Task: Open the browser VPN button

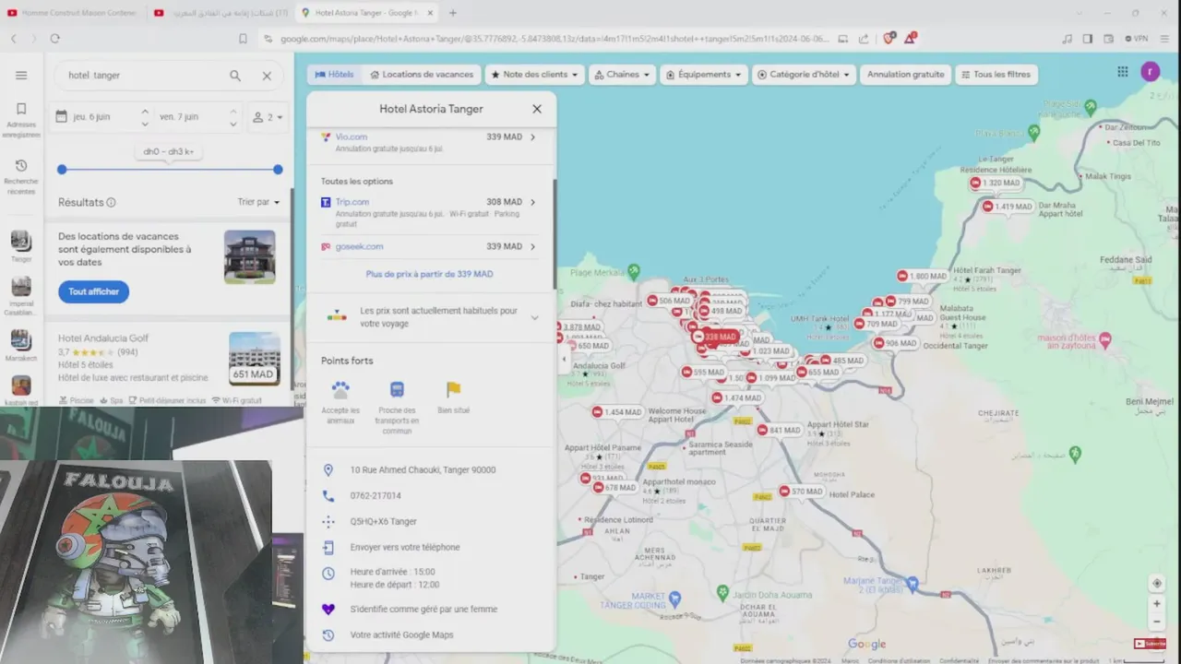Action: pyautogui.click(x=1137, y=39)
